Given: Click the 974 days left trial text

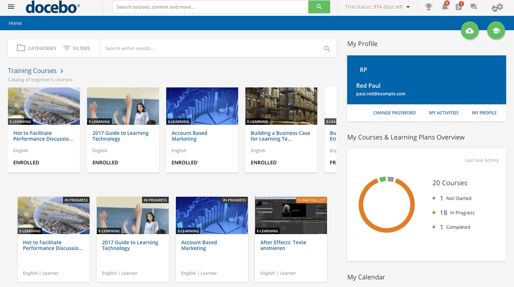Looking at the screenshot, I should [x=388, y=7].
